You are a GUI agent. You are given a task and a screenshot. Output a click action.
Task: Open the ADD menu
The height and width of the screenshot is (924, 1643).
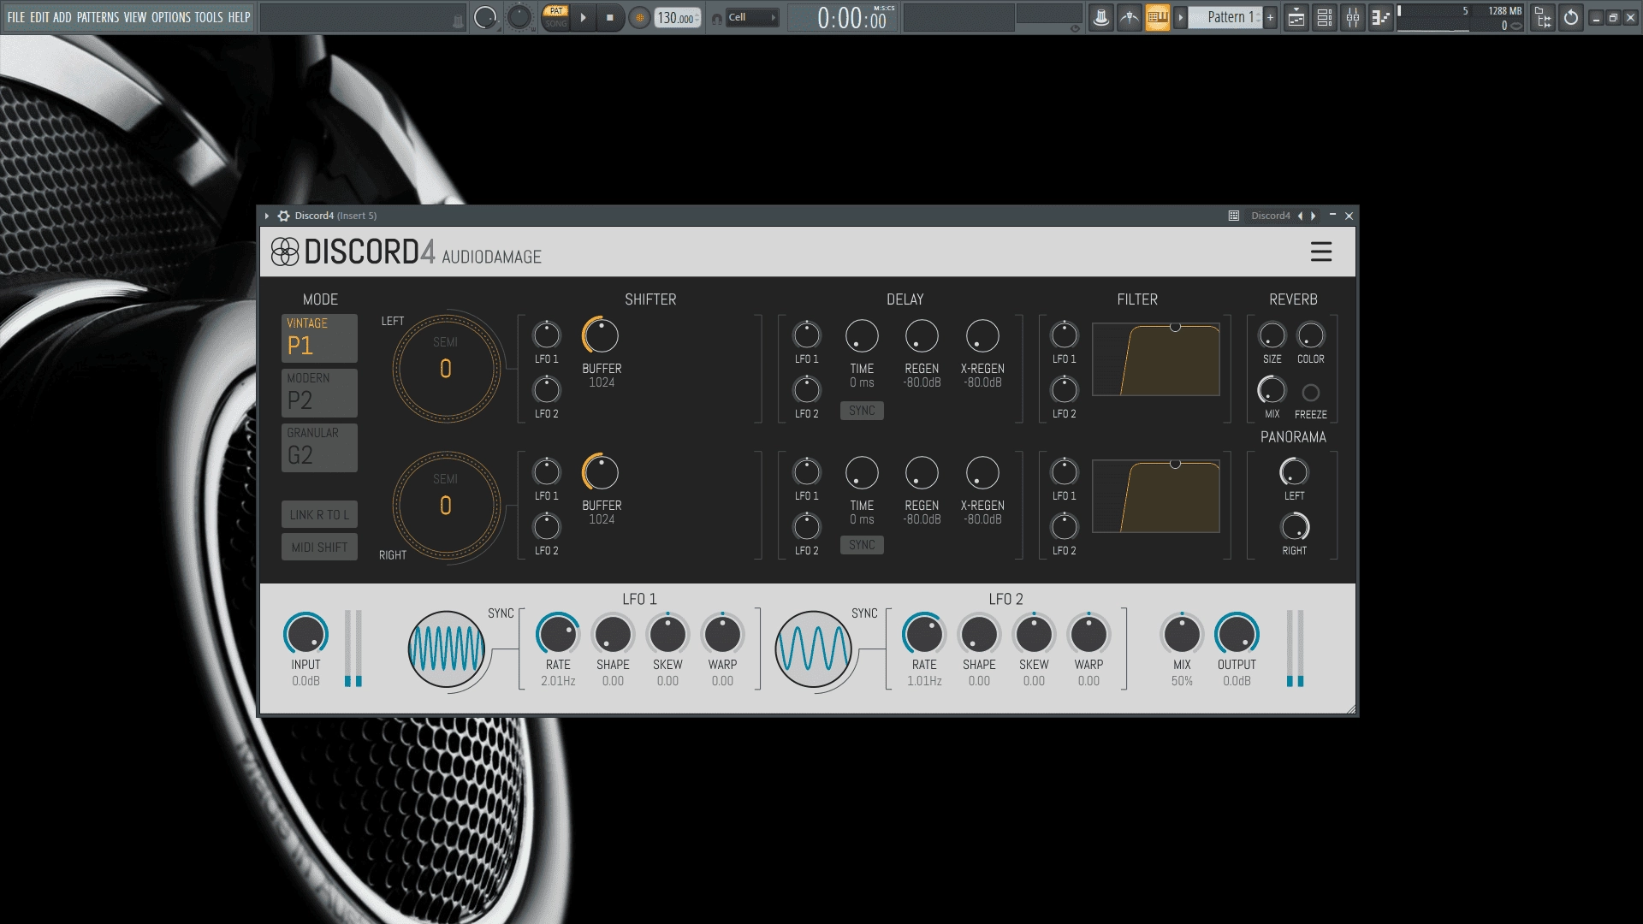coord(62,17)
